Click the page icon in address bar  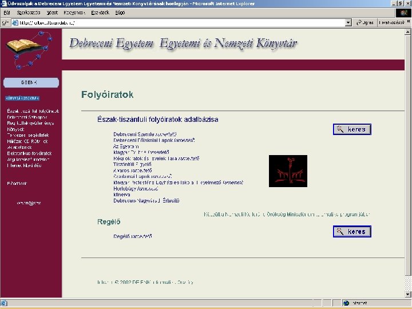coord(15,23)
